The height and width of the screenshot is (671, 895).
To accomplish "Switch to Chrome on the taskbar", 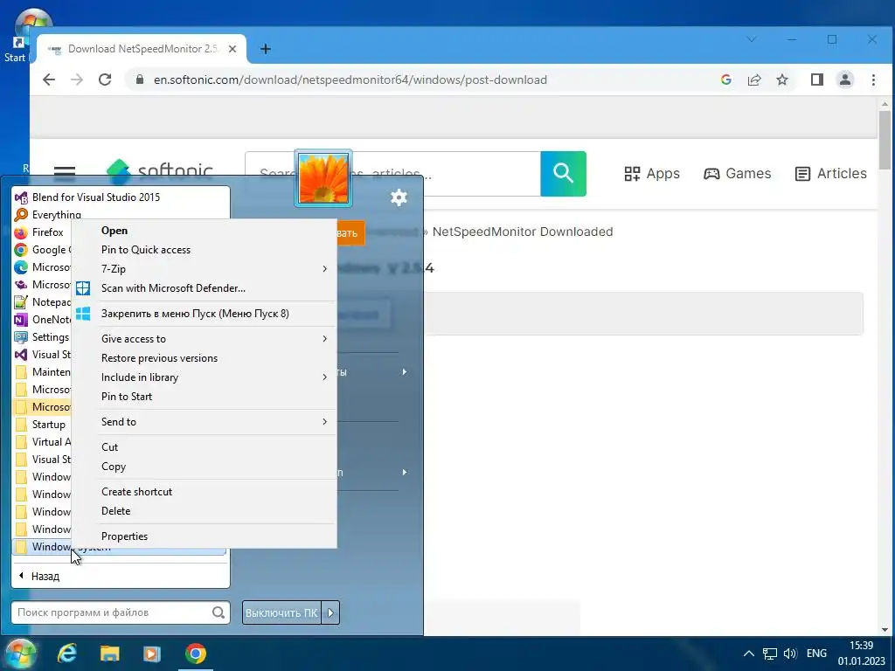I will 195,654.
